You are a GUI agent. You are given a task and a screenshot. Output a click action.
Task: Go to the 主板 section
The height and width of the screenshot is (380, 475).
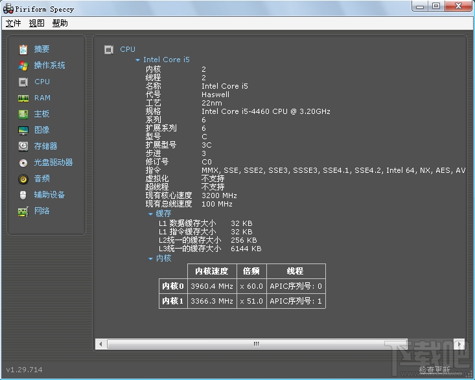[x=42, y=114]
